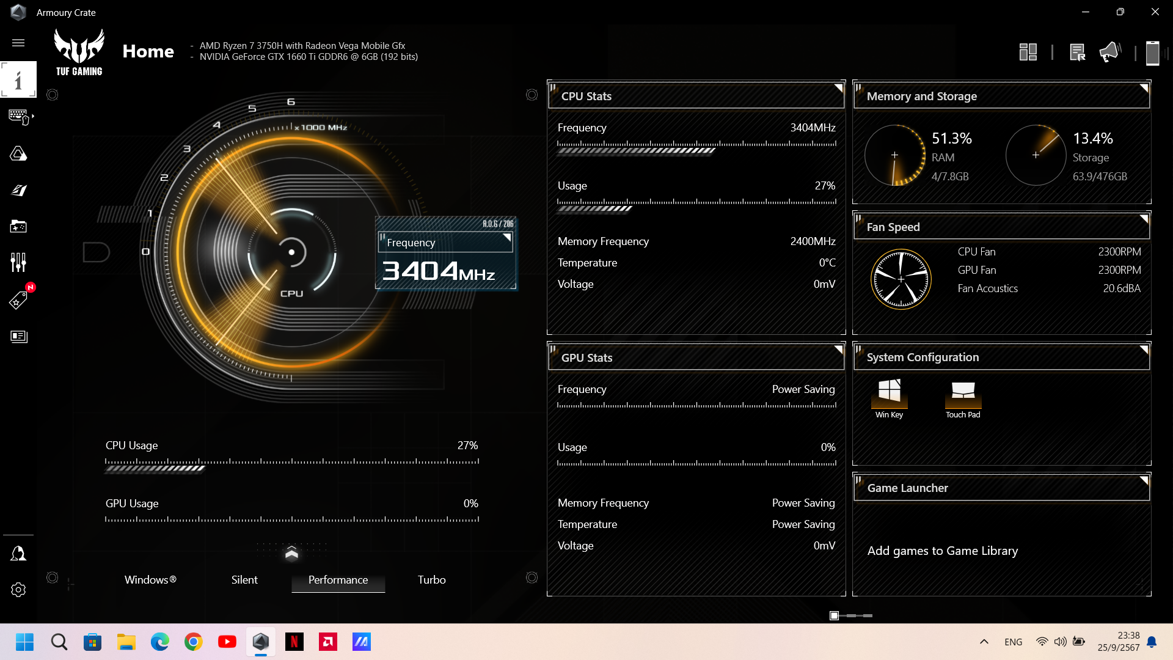Launch Google Chrome from taskbar
1173x660 pixels.
(x=194, y=642)
